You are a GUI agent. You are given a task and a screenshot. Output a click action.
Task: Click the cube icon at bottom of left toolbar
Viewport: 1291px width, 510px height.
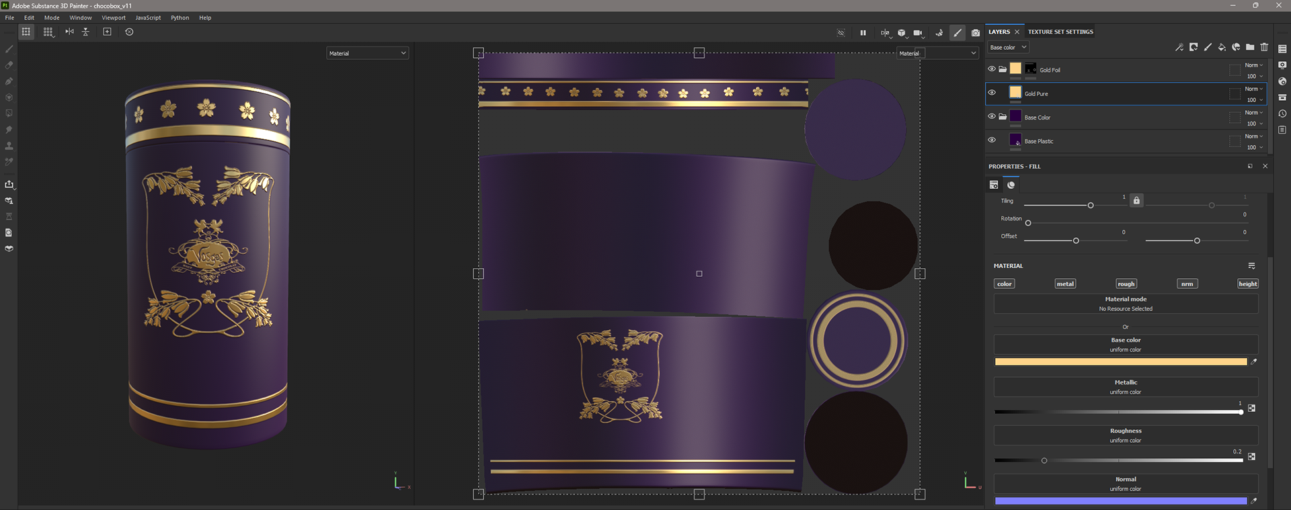pyautogui.click(x=9, y=249)
